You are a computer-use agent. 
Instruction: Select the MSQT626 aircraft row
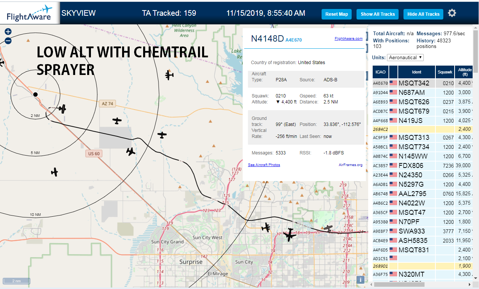coord(423,102)
